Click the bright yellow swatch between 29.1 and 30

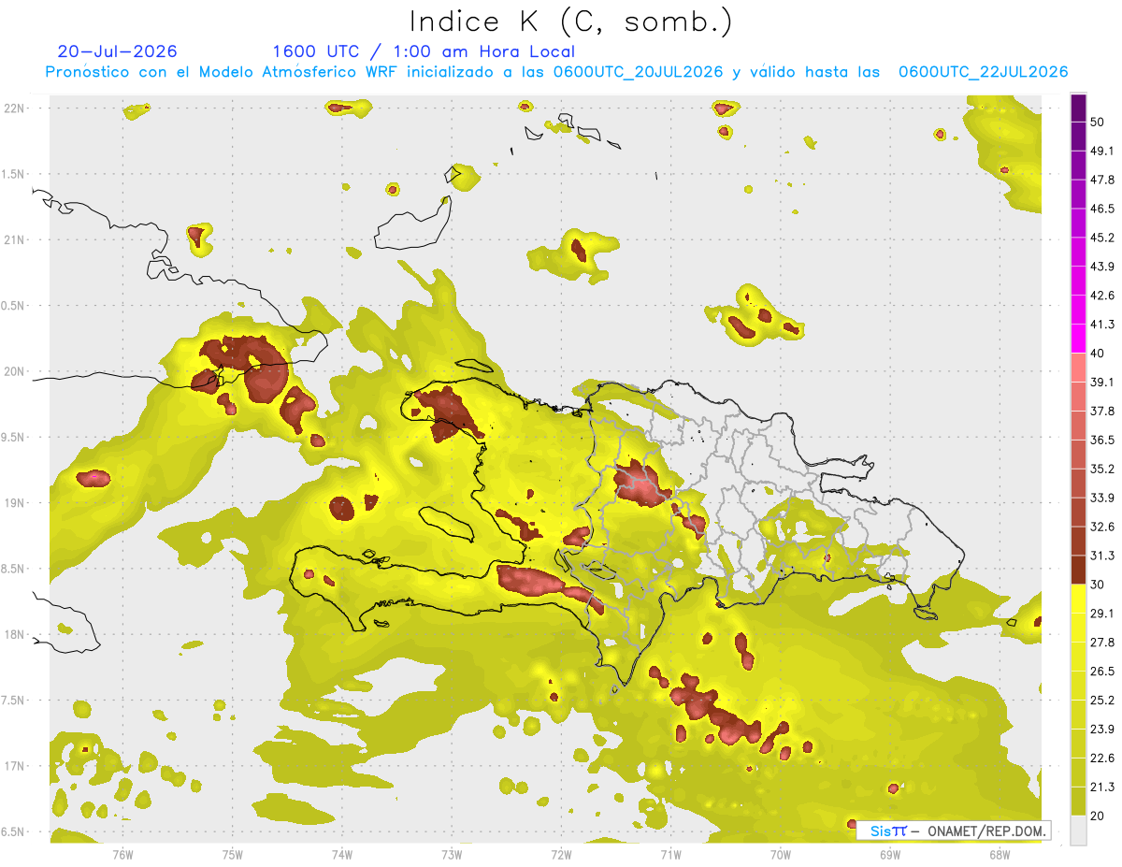tap(1078, 599)
